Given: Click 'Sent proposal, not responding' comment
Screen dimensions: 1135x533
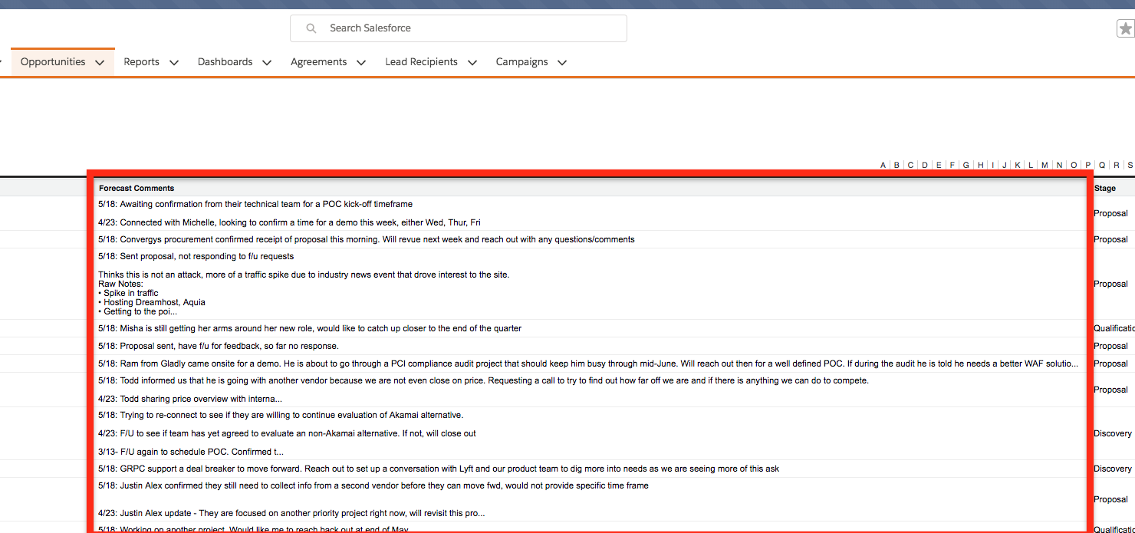Looking at the screenshot, I should [x=196, y=256].
